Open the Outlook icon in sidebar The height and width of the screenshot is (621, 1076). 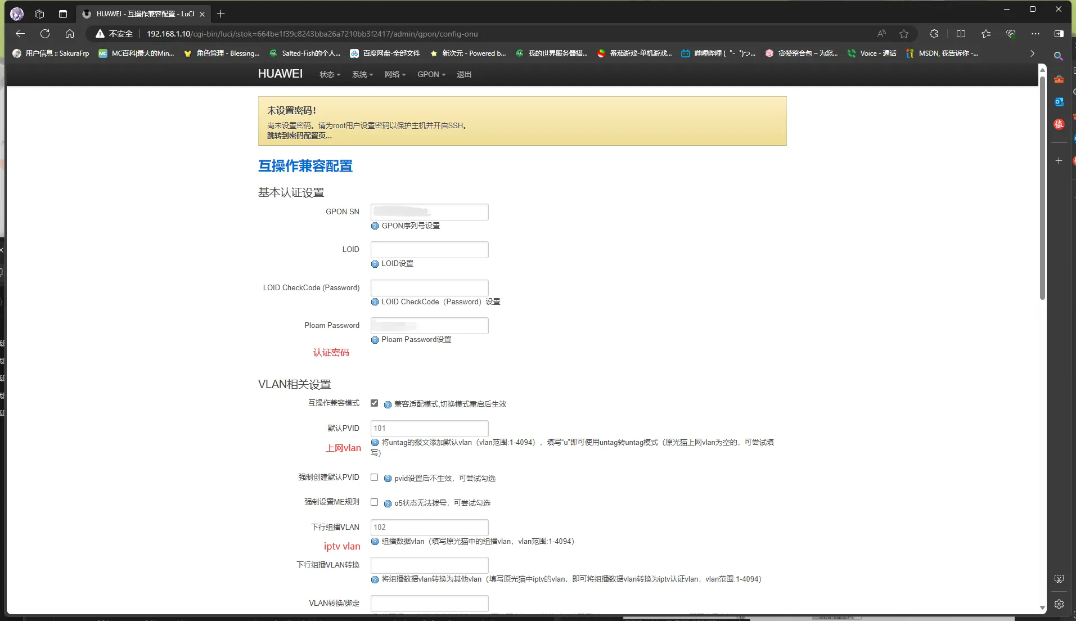[x=1059, y=102]
